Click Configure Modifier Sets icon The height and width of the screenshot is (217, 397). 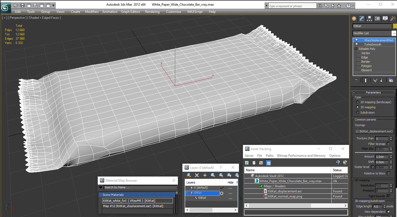(x=391, y=80)
